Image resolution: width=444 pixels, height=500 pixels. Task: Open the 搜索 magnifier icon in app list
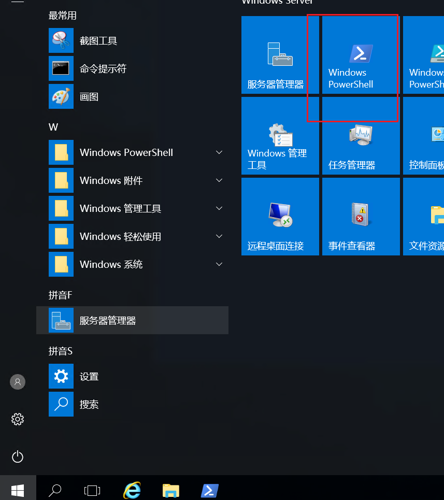61,404
